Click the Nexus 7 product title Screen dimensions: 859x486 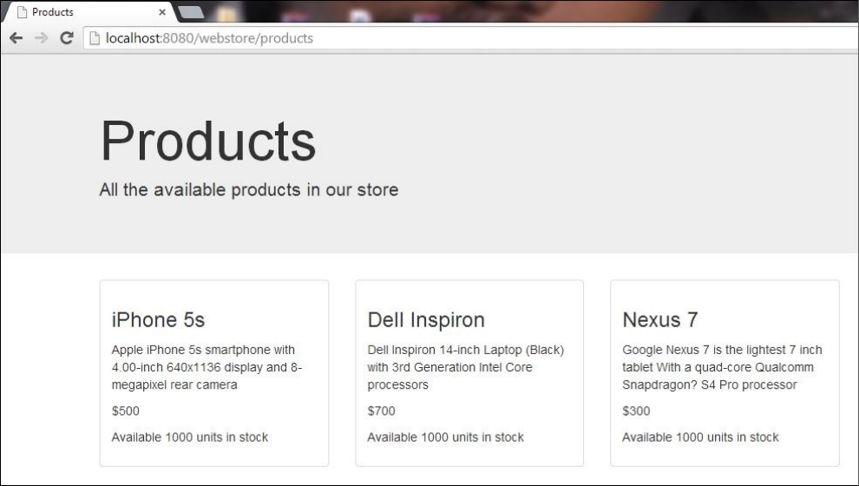coord(659,319)
